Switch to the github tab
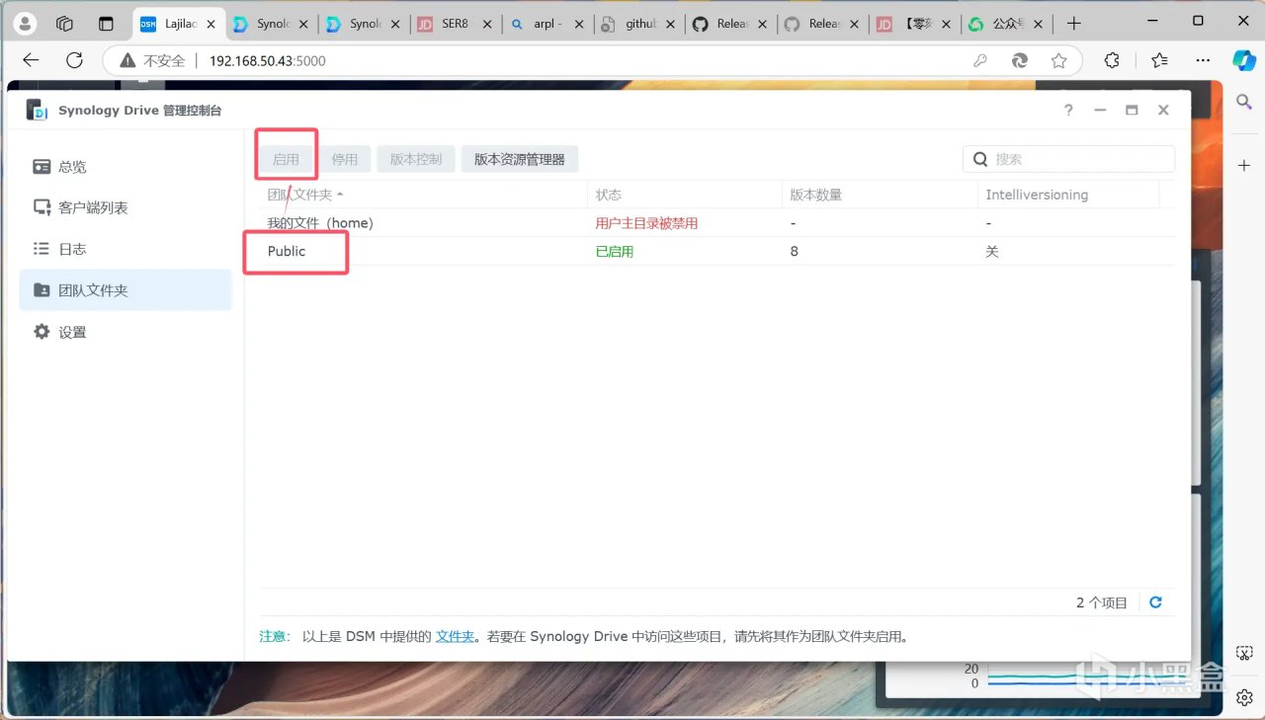Image resolution: width=1265 pixels, height=720 pixels. (638, 24)
